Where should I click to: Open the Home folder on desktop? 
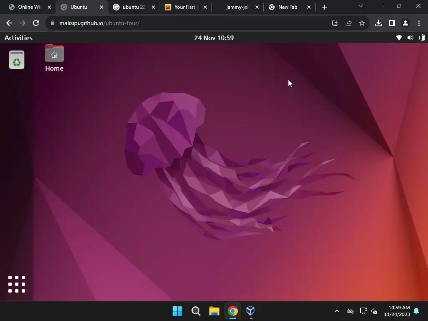pyautogui.click(x=54, y=58)
